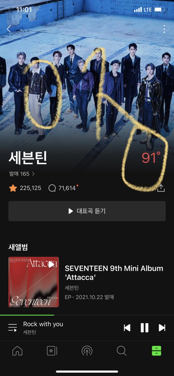
Task: Skip to next track
Action: (162, 328)
